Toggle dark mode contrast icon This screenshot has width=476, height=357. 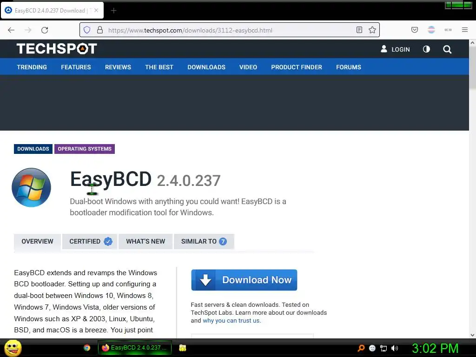[426, 49]
